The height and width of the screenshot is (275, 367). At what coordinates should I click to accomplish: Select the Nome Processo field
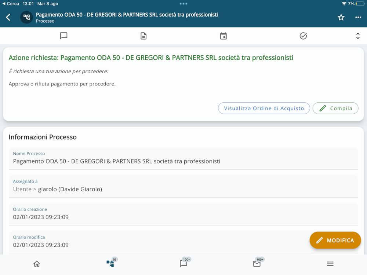[x=183, y=158]
